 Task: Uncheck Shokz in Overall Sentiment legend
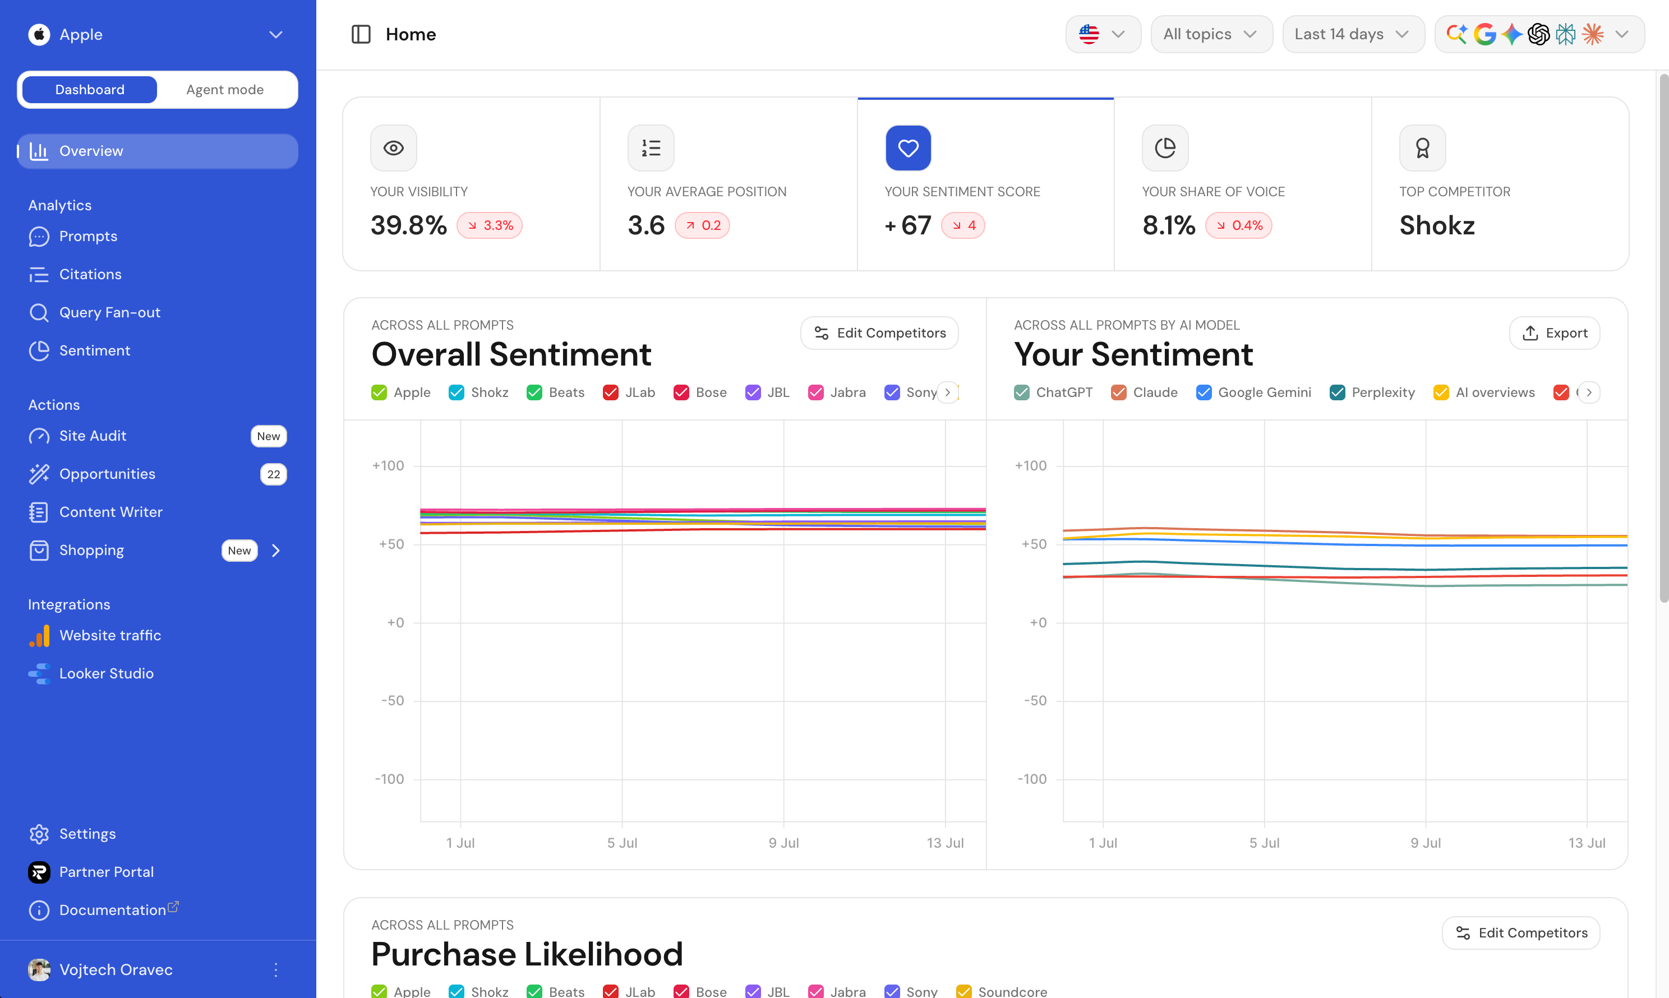[x=457, y=392]
